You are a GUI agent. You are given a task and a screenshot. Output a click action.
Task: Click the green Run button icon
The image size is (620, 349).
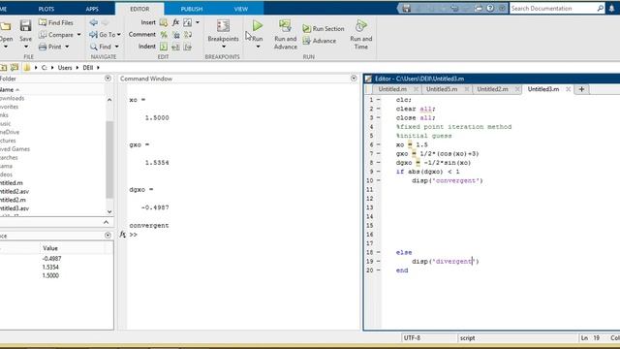258,26
